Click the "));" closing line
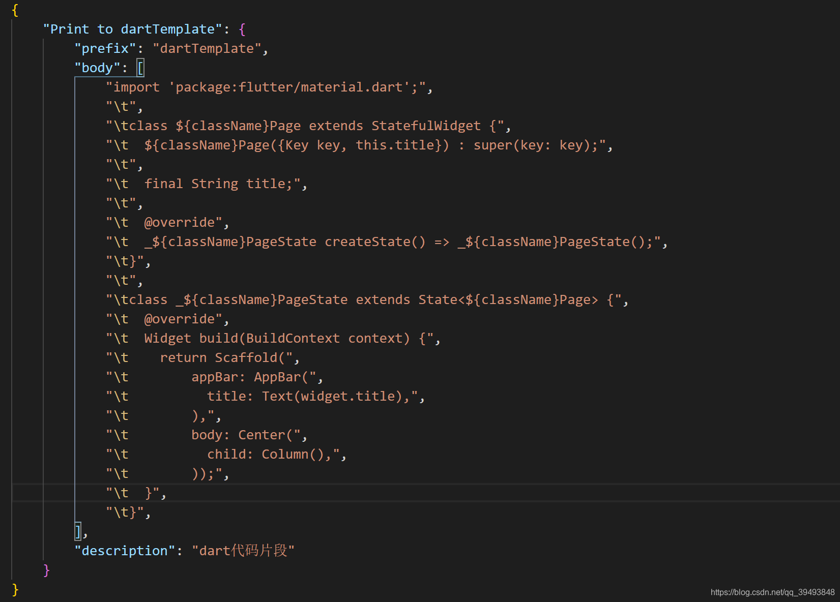840x602 pixels. pyautogui.click(x=167, y=474)
